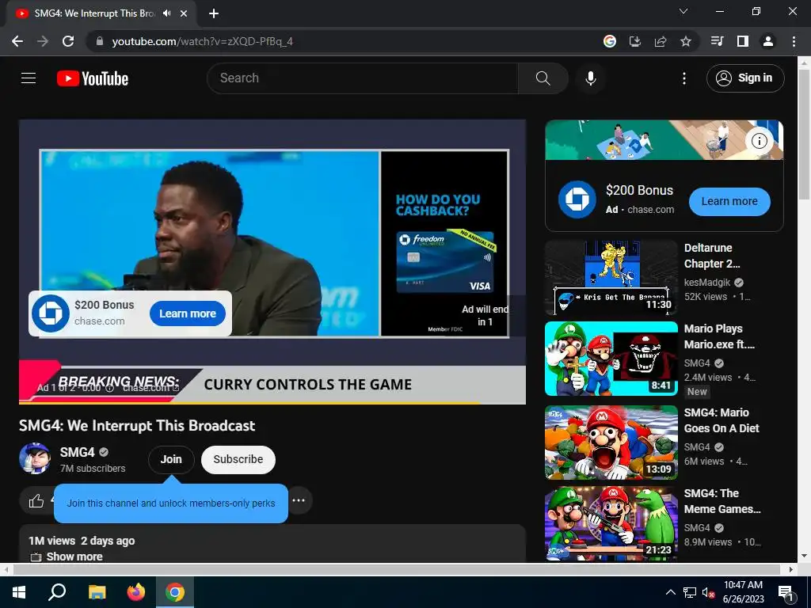Click the install/download page icon in address bar
The height and width of the screenshot is (608, 811).
point(634,41)
